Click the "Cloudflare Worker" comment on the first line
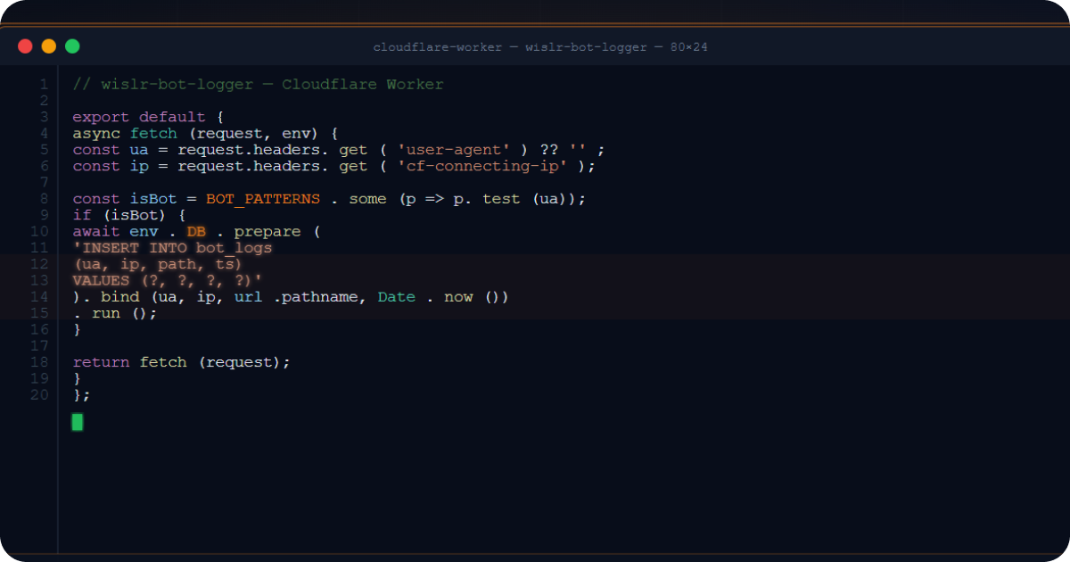Screen dimensions: 1070x562 pos(362,85)
